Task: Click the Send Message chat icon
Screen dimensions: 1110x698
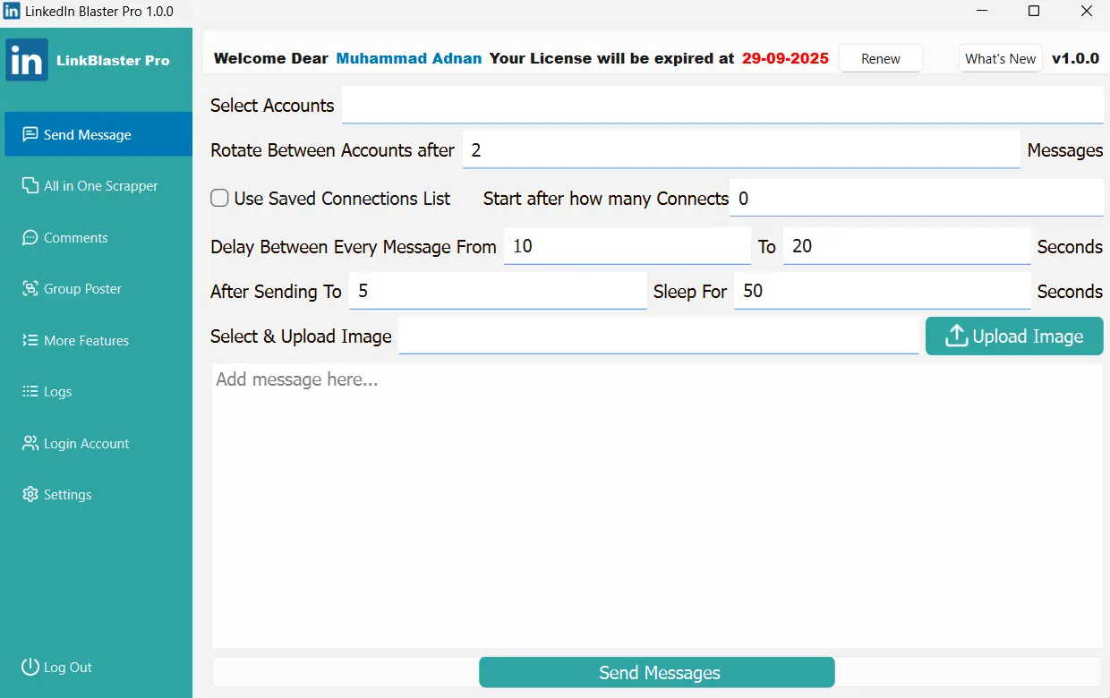Action: point(30,134)
